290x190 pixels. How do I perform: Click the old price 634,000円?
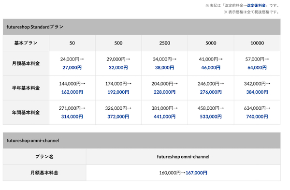point(255,108)
